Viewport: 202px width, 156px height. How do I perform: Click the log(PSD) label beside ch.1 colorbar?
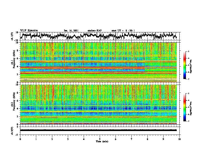pos(191,66)
